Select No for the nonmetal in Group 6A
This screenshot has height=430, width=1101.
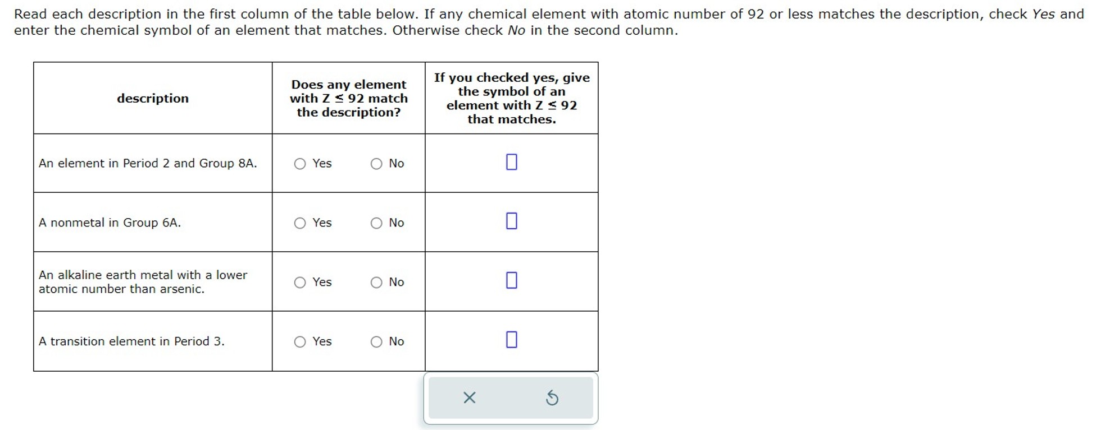coord(376,223)
